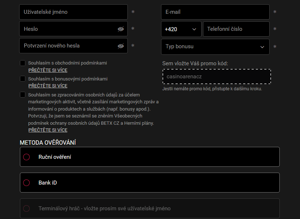Show password in the Heslo field
This screenshot has height=219, width=300.
[121, 29]
